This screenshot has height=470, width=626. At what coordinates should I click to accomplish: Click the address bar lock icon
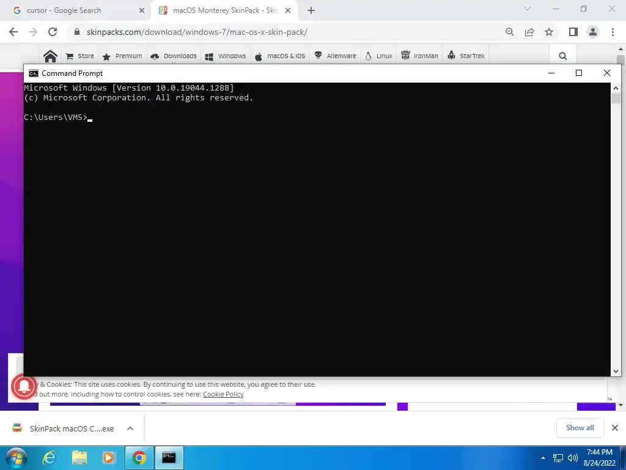coord(77,32)
